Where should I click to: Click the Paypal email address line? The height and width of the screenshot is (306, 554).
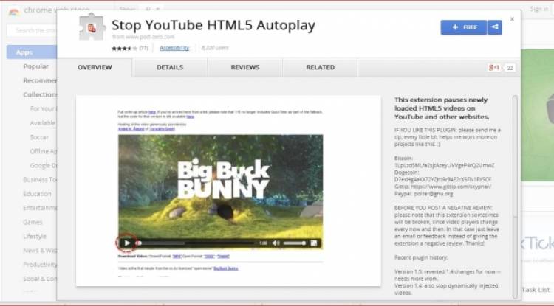424,193
